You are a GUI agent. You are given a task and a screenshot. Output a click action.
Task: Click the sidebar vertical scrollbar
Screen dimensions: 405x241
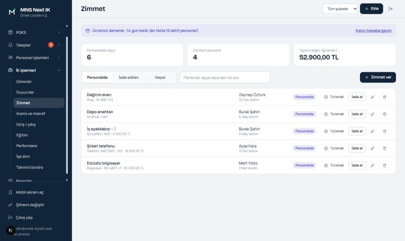click(x=67, y=105)
